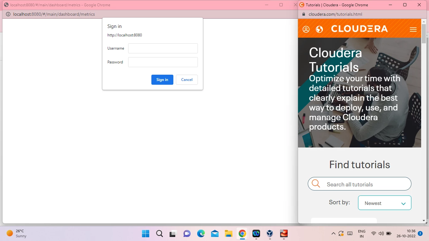Viewport: 429px width, 241px height.
Task: Click the Google Chrome taskbar icon
Action: [x=242, y=233]
